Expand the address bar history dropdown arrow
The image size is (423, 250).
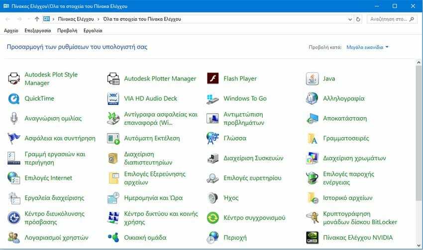350,19
